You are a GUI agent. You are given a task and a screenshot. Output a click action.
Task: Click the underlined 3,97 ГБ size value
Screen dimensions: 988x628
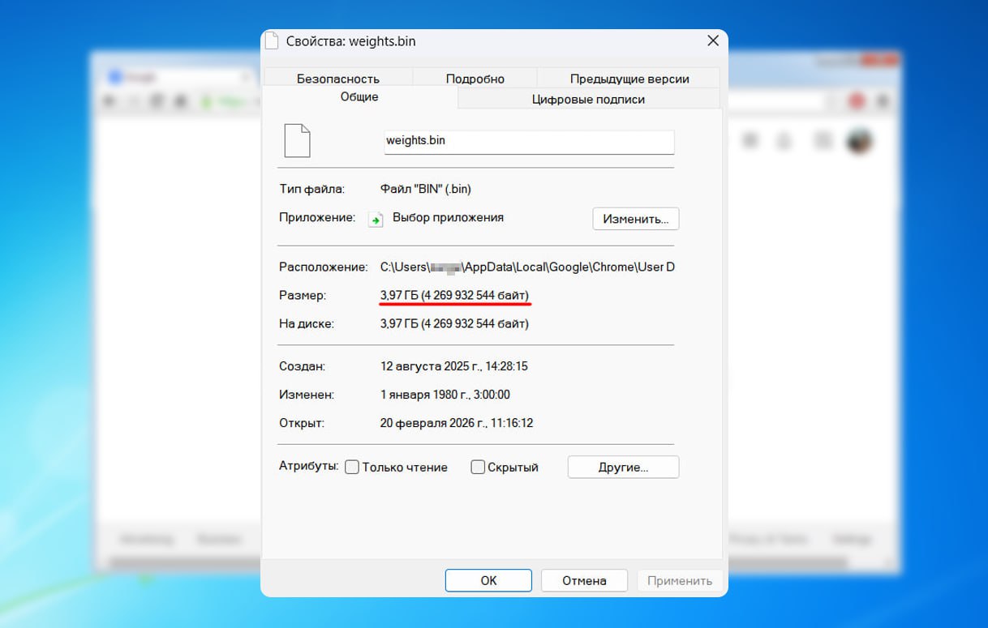(454, 296)
